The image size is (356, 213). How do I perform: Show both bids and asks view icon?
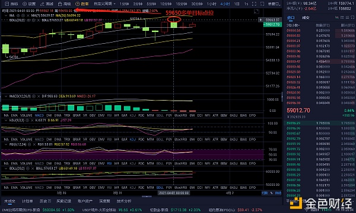[336, 17]
